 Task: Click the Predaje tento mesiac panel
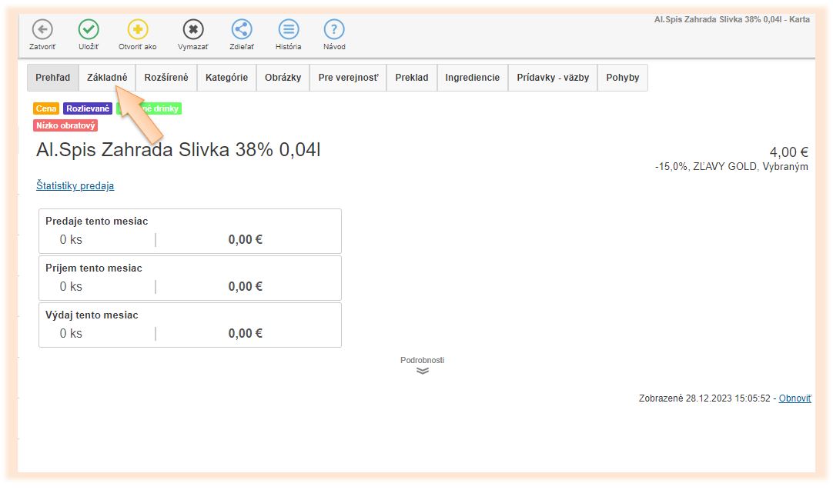point(189,231)
